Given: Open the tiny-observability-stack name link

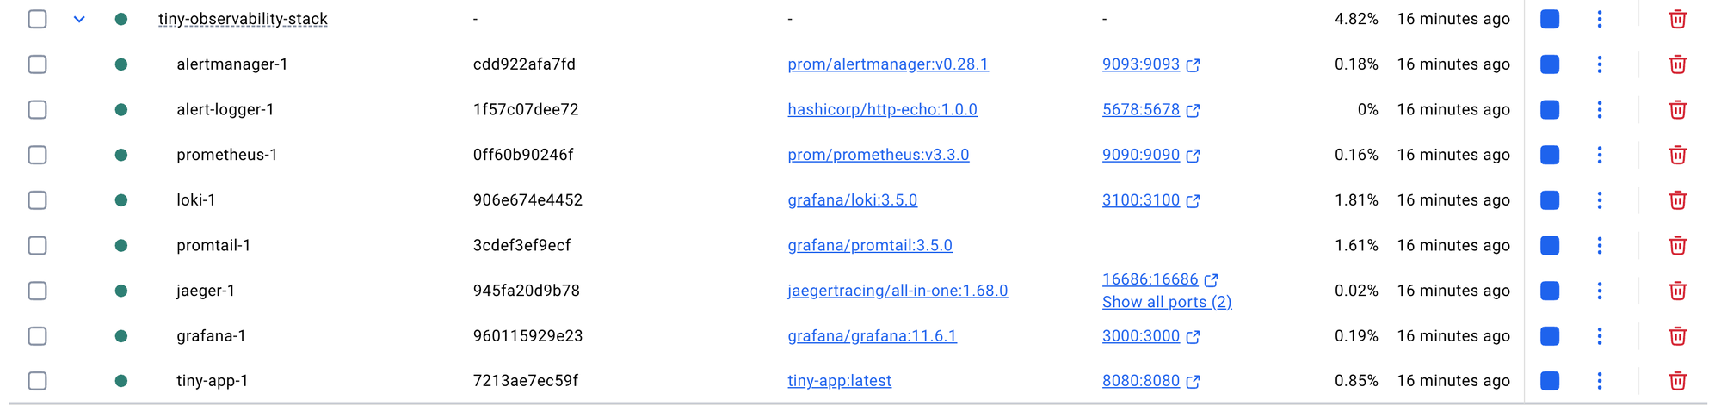Looking at the screenshot, I should pos(243,19).
